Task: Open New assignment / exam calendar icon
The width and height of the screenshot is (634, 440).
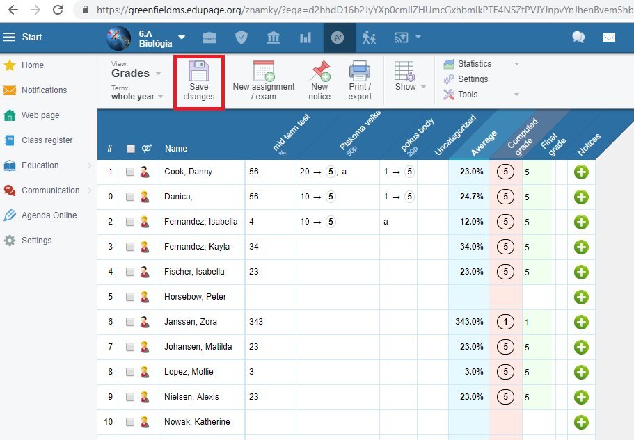Action: (263, 72)
